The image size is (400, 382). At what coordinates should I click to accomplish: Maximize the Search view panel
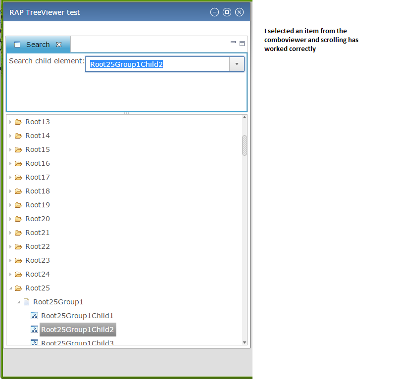point(242,44)
